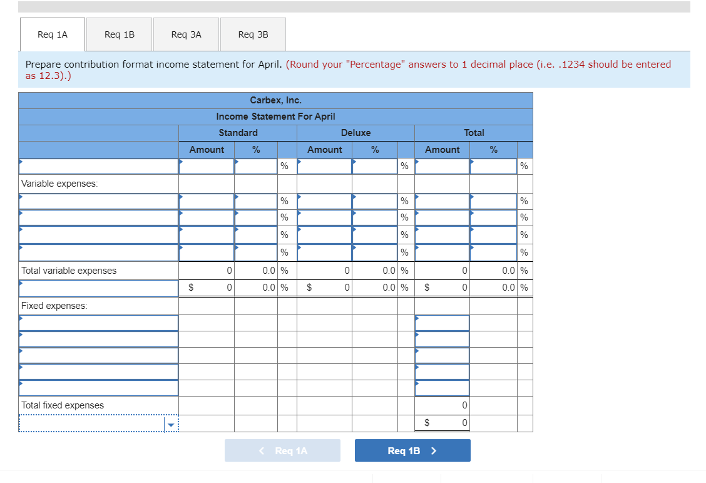Select first fixed expense label field

click(x=99, y=323)
